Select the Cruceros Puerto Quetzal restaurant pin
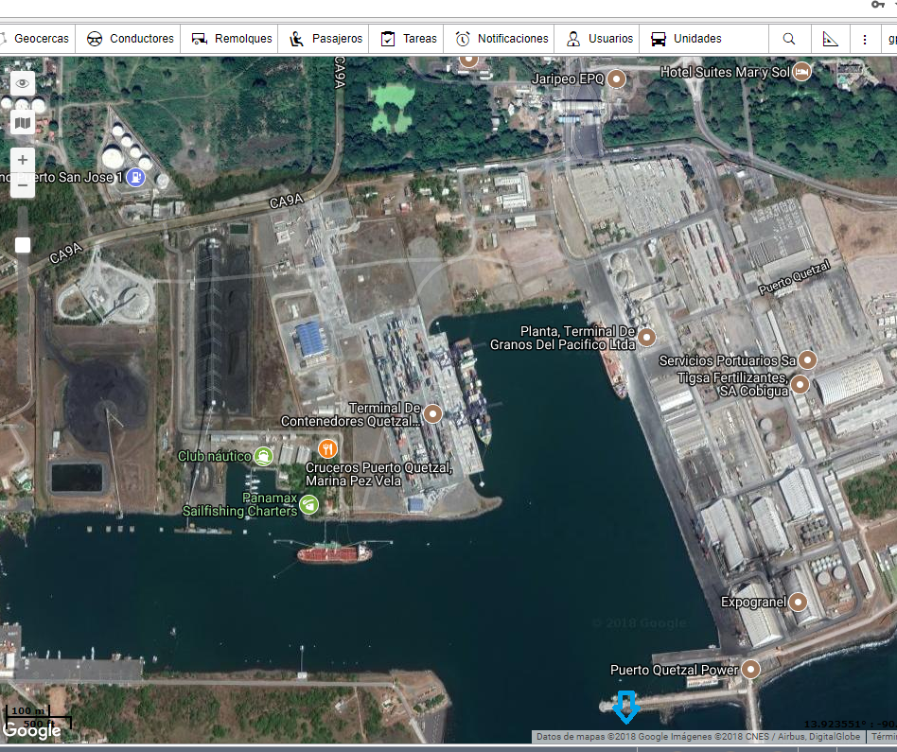Image resolution: width=897 pixels, height=752 pixels. [328, 448]
